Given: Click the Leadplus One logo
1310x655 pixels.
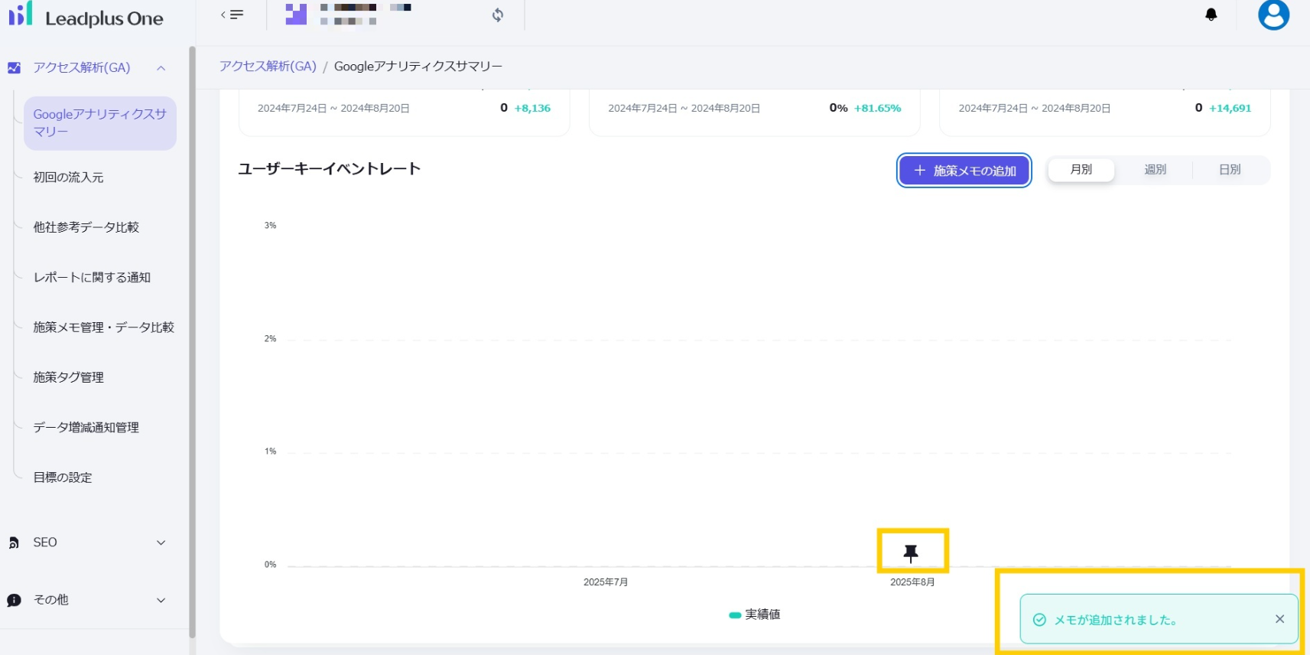Looking at the screenshot, I should [x=86, y=17].
